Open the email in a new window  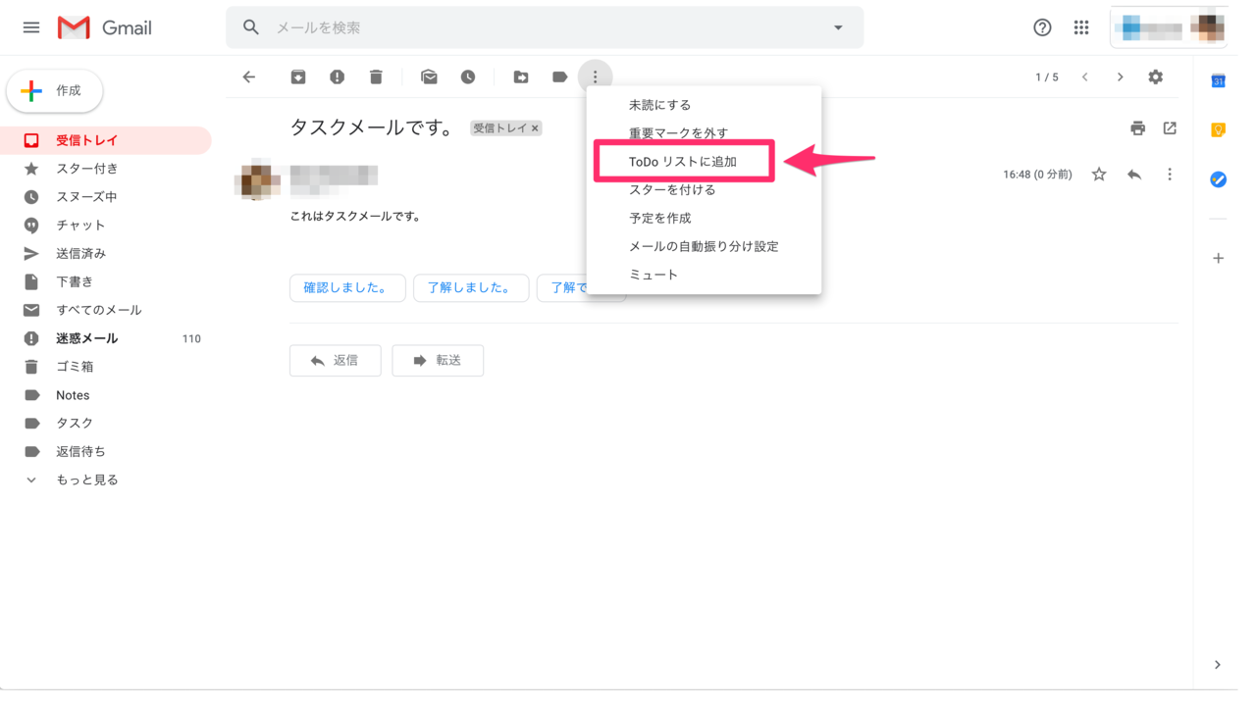[x=1169, y=127]
